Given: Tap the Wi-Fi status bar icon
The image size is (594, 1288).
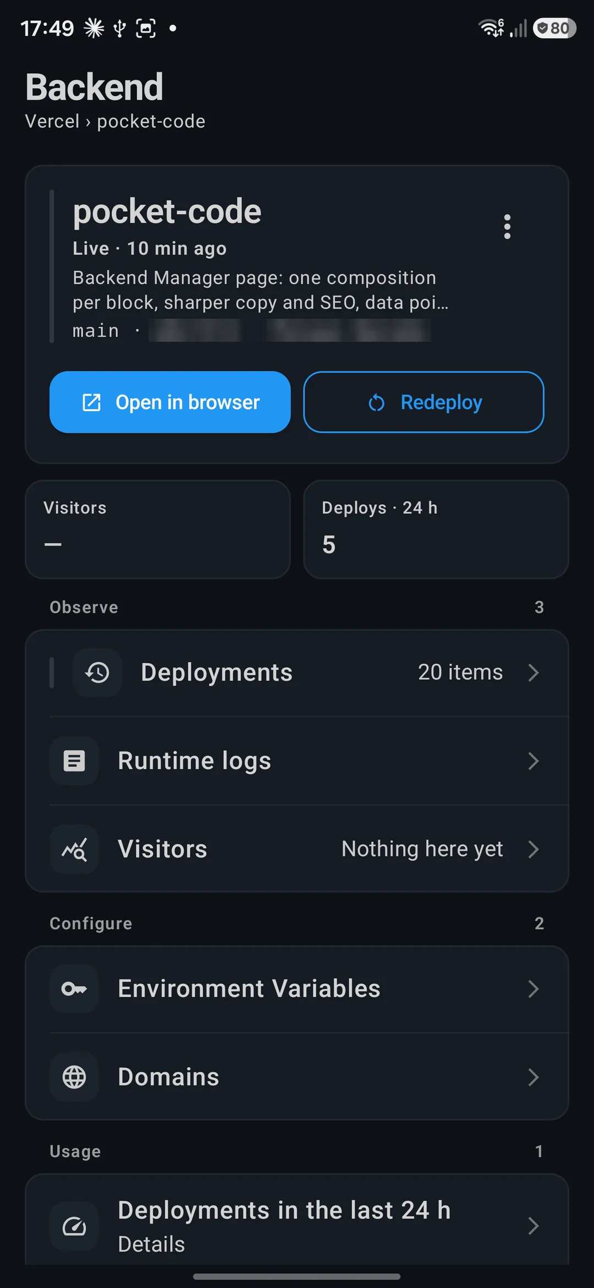Looking at the screenshot, I should click(491, 28).
